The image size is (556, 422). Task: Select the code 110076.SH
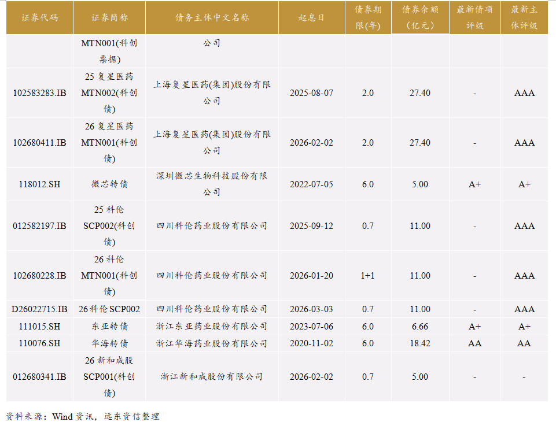tap(40, 343)
